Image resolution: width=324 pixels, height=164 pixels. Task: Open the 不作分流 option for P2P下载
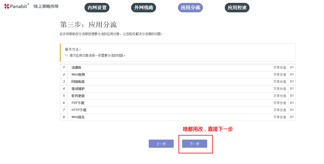(280, 103)
